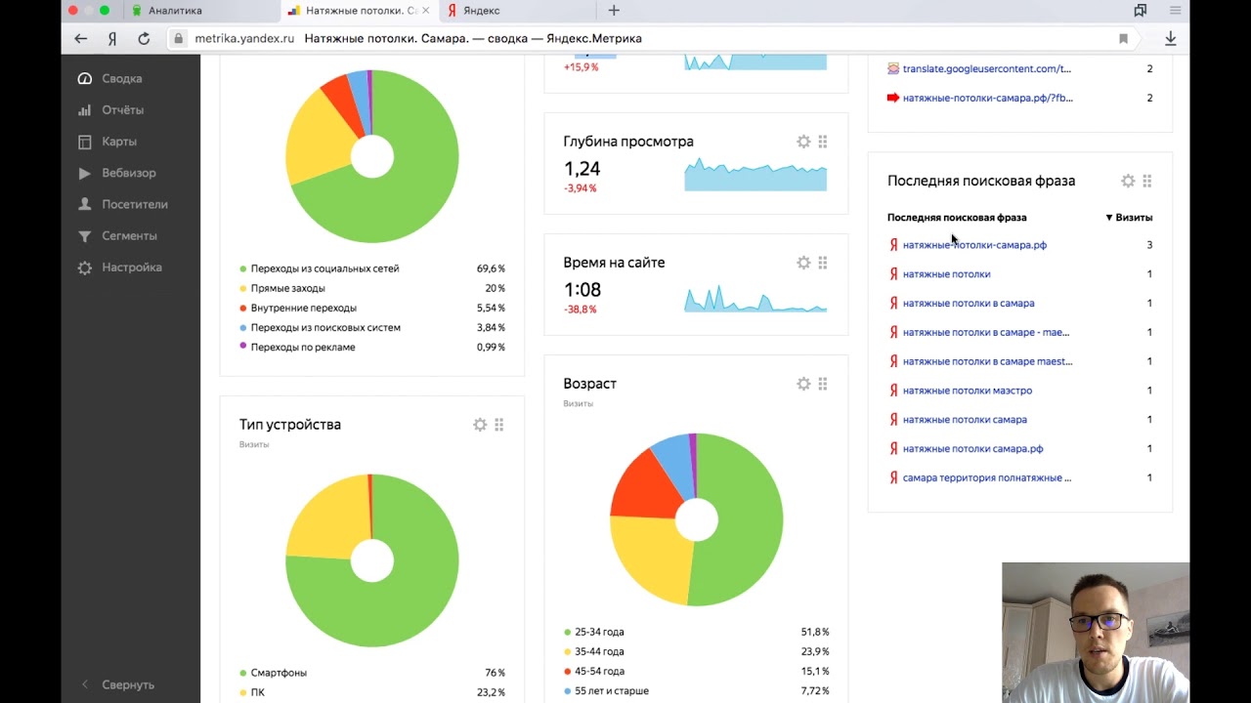
Task: Toggle 25-34 года legend entry
Action: point(598,632)
